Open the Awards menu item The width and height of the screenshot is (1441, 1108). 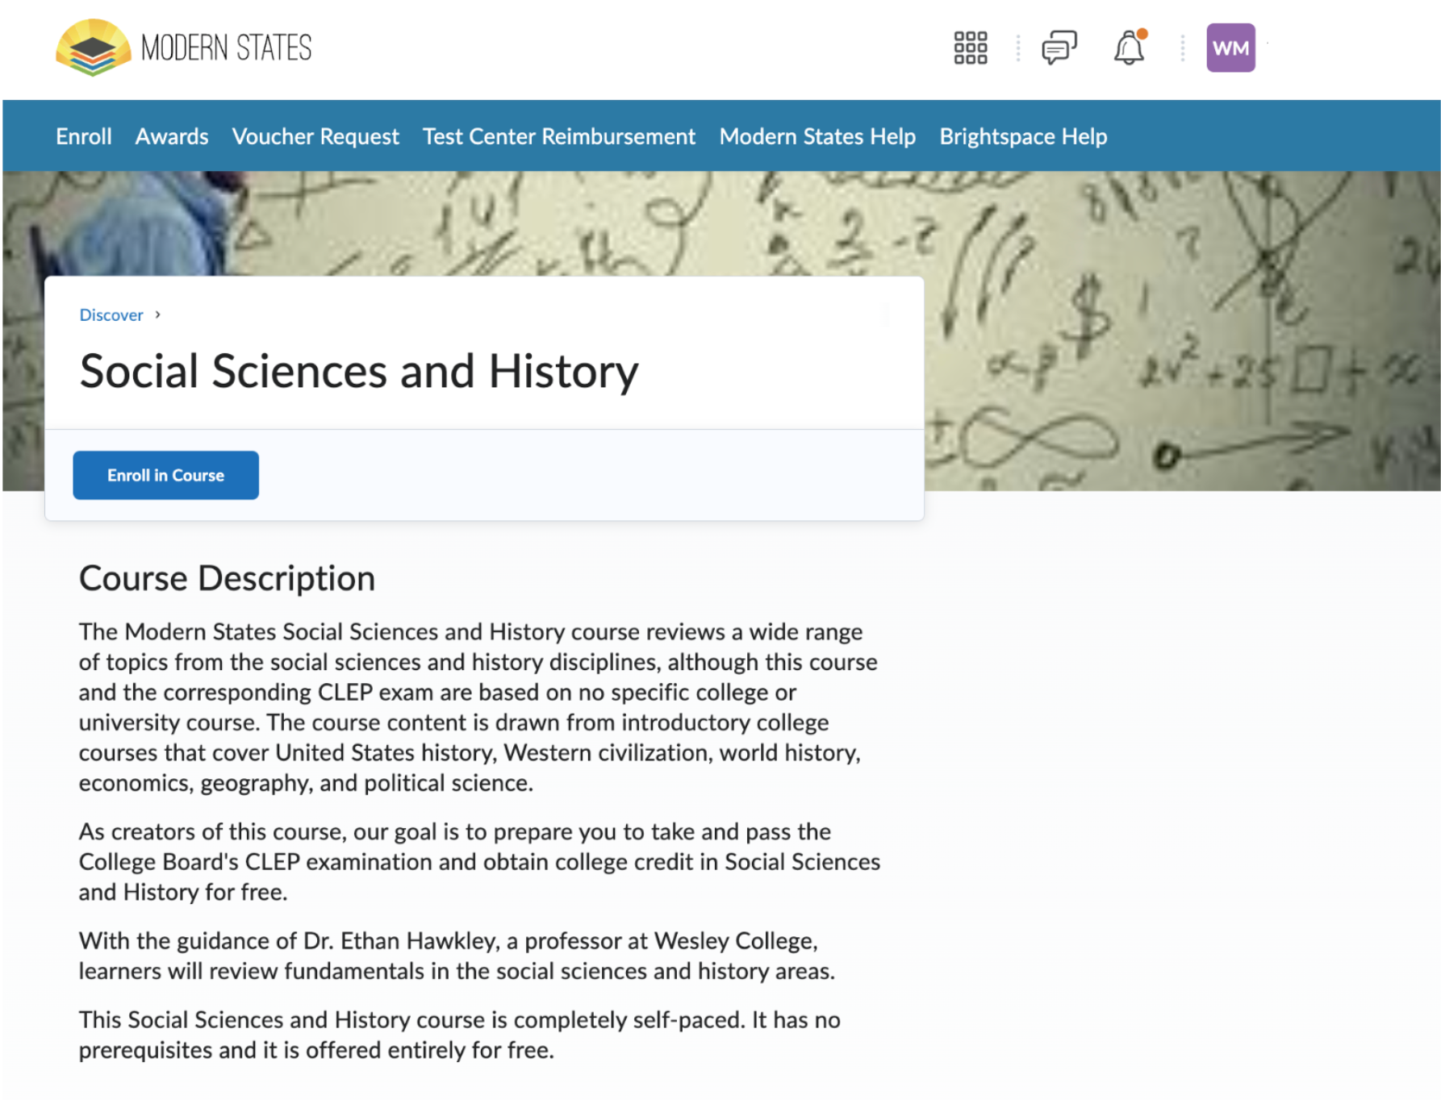coord(172,136)
